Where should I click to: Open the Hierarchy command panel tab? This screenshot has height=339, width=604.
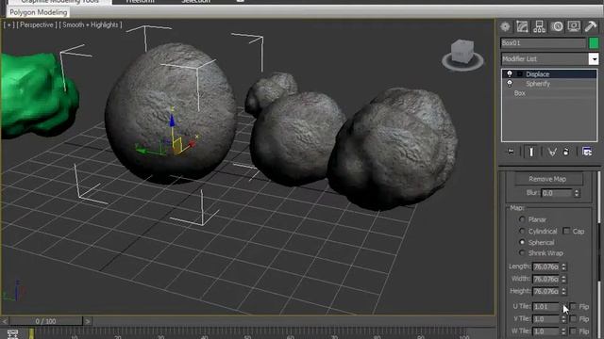[539, 26]
